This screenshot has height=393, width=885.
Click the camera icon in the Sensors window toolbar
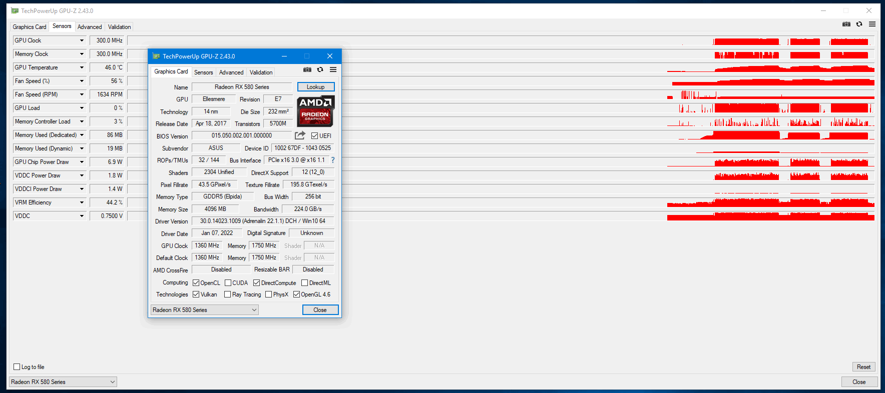(846, 24)
